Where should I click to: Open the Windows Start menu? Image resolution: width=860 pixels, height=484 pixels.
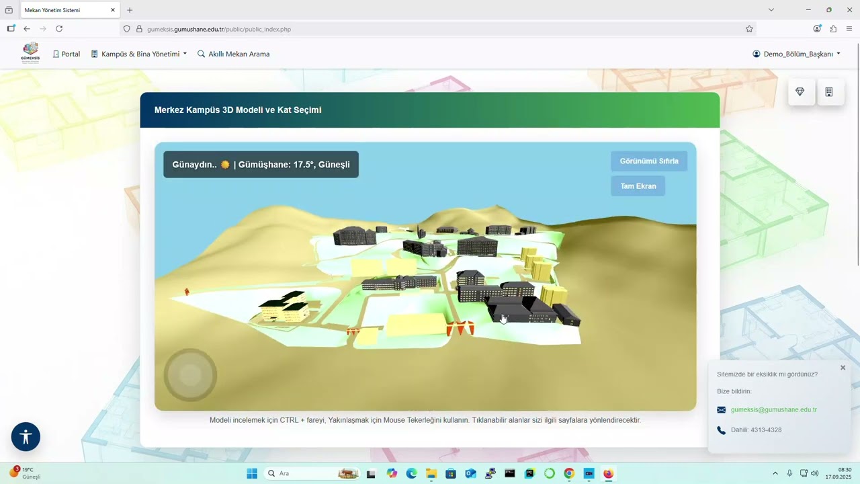point(252,473)
